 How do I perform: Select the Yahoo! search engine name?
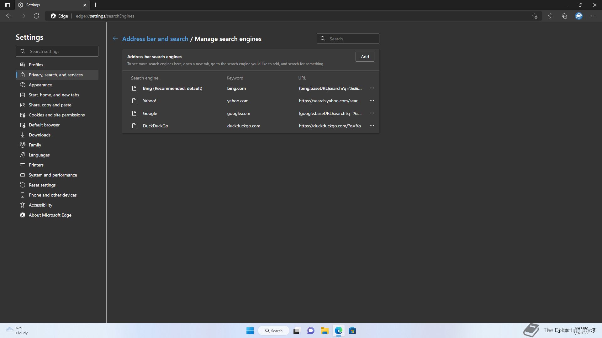[x=150, y=101]
